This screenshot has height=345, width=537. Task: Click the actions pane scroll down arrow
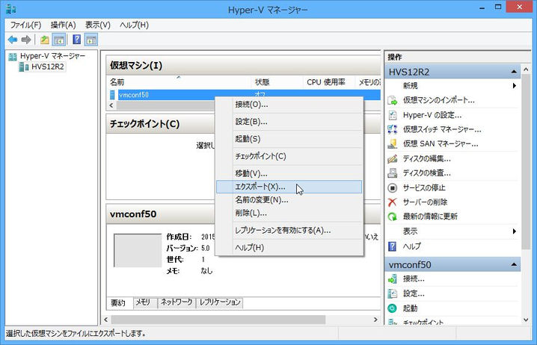(526, 320)
